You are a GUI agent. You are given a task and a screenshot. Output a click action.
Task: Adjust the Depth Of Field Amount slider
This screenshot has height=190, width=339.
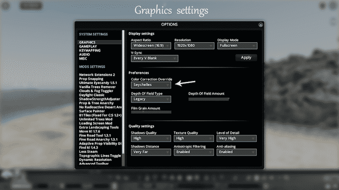coord(209,99)
